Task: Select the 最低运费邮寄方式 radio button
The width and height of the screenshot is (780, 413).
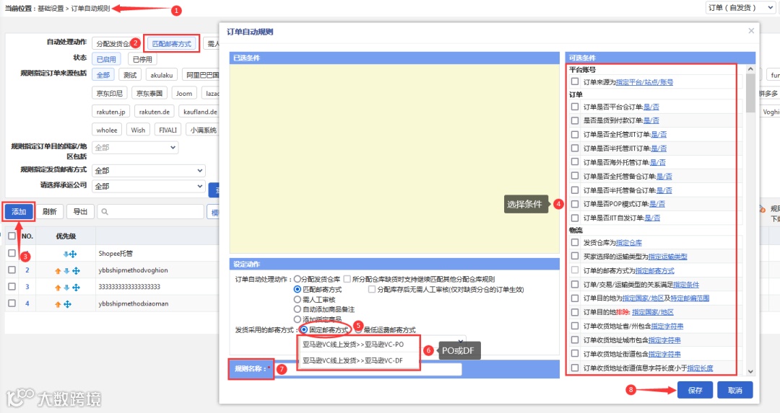Action: click(x=358, y=329)
